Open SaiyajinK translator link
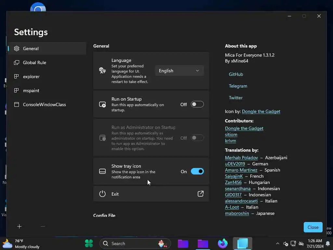Viewport: 333px width, 250px height. pos(234,176)
